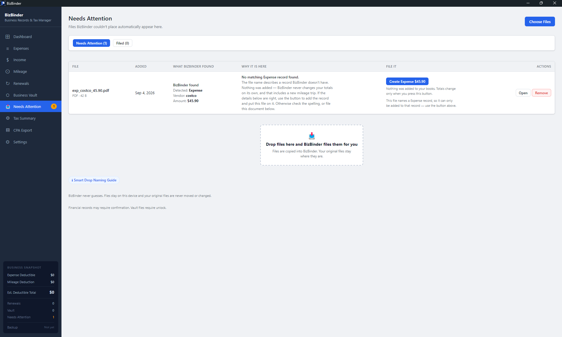This screenshot has height=337, width=562.
Task: Click Create Expense $45.90 button
Action: pos(407,82)
